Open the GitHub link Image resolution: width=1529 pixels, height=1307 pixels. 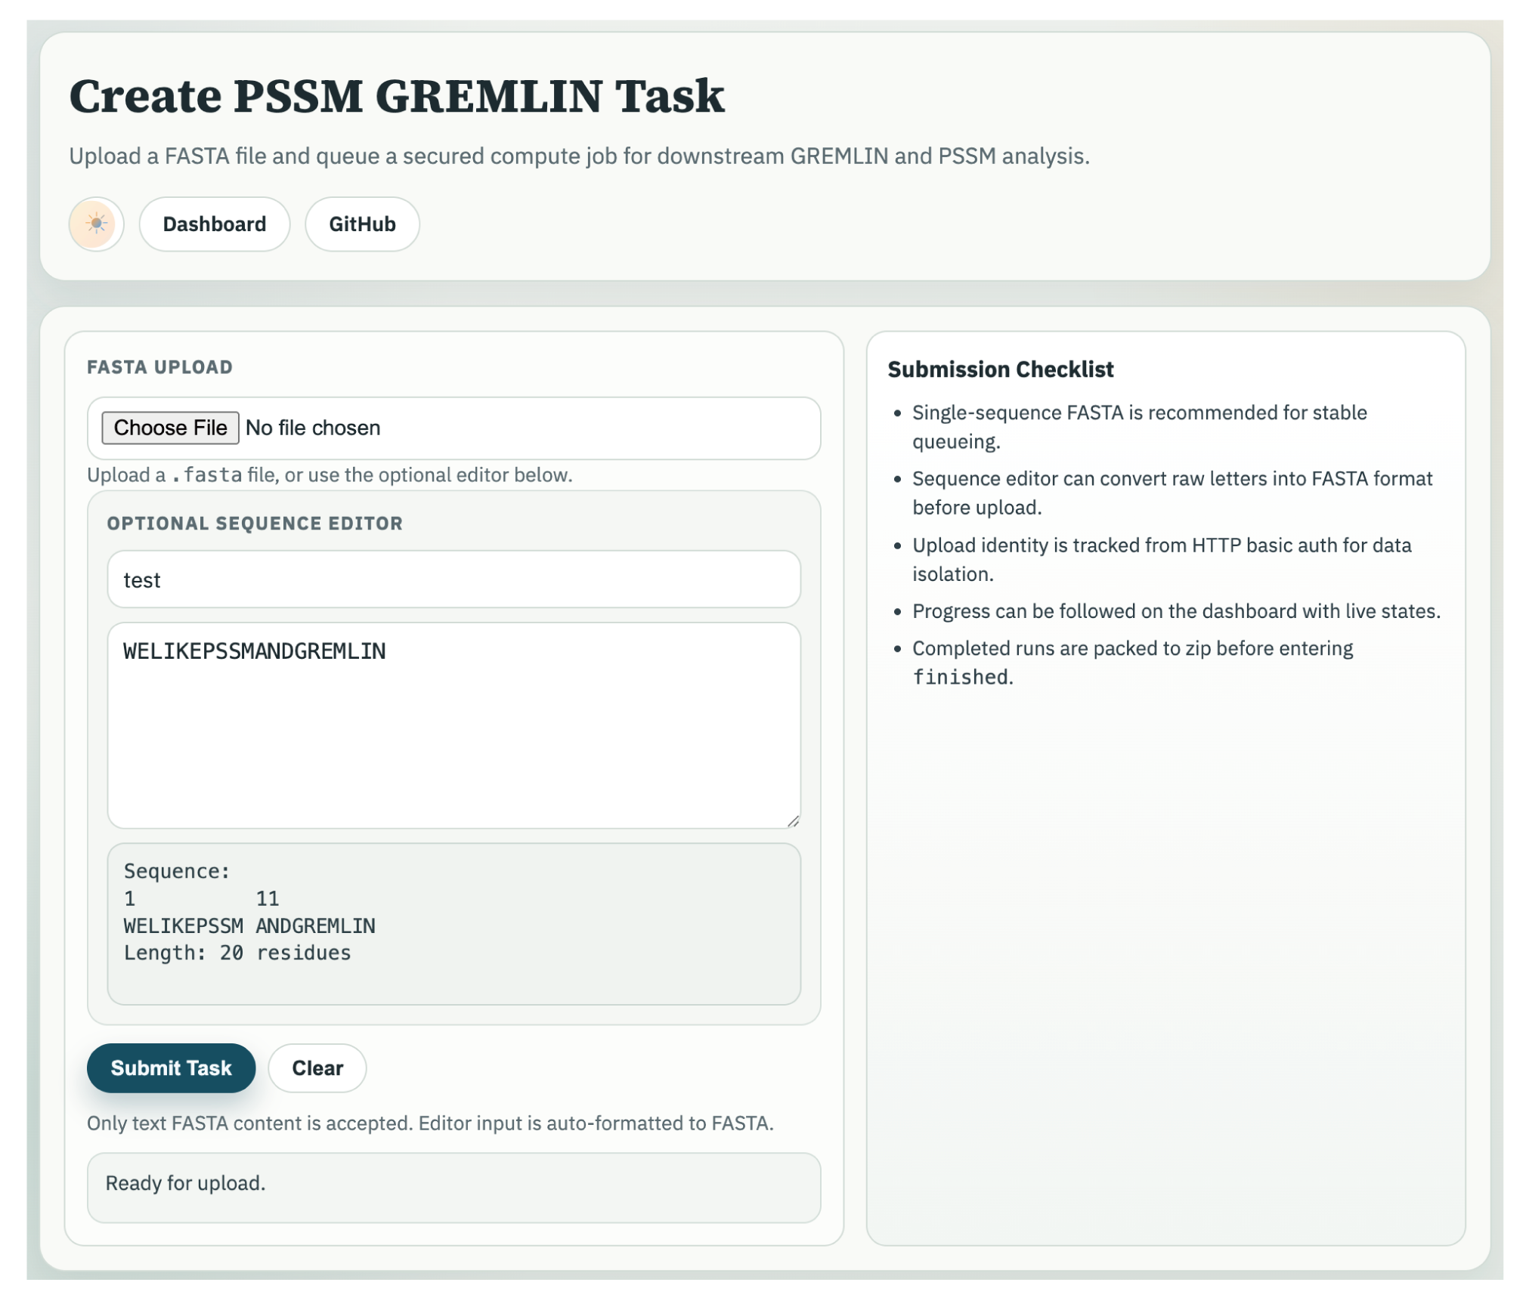click(x=362, y=224)
